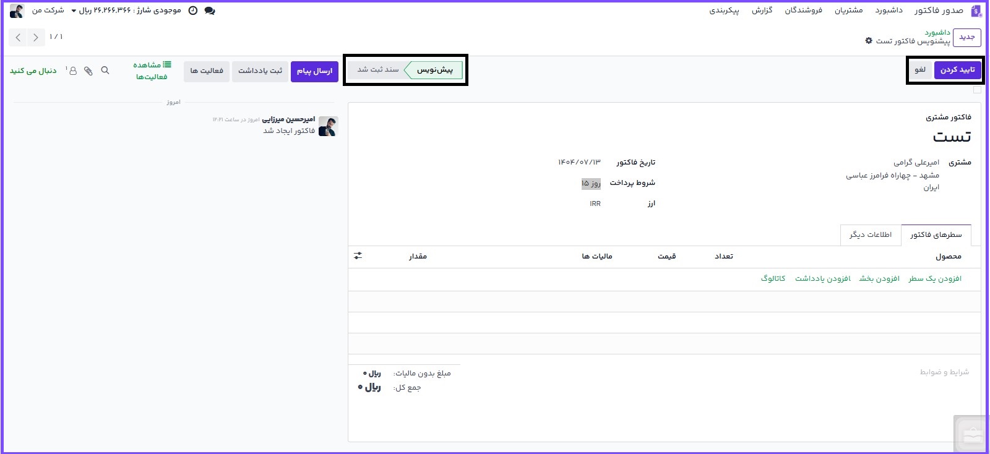
Task: Open the ارز IRR currency dropdown
Action: (x=595, y=203)
